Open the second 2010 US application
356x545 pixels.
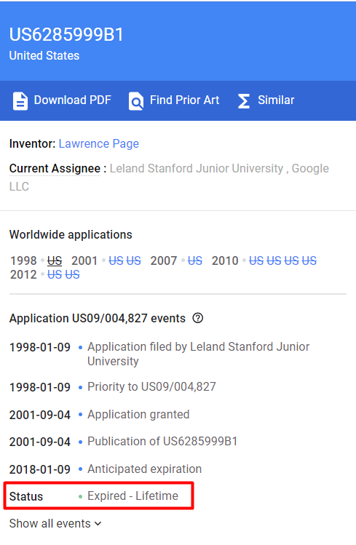pyautogui.click(x=274, y=260)
